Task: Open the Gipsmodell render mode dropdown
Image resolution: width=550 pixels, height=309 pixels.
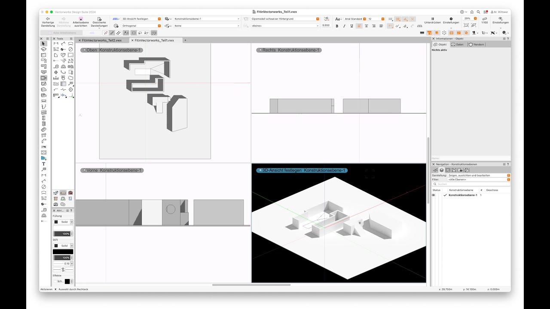Action: click(x=285, y=19)
